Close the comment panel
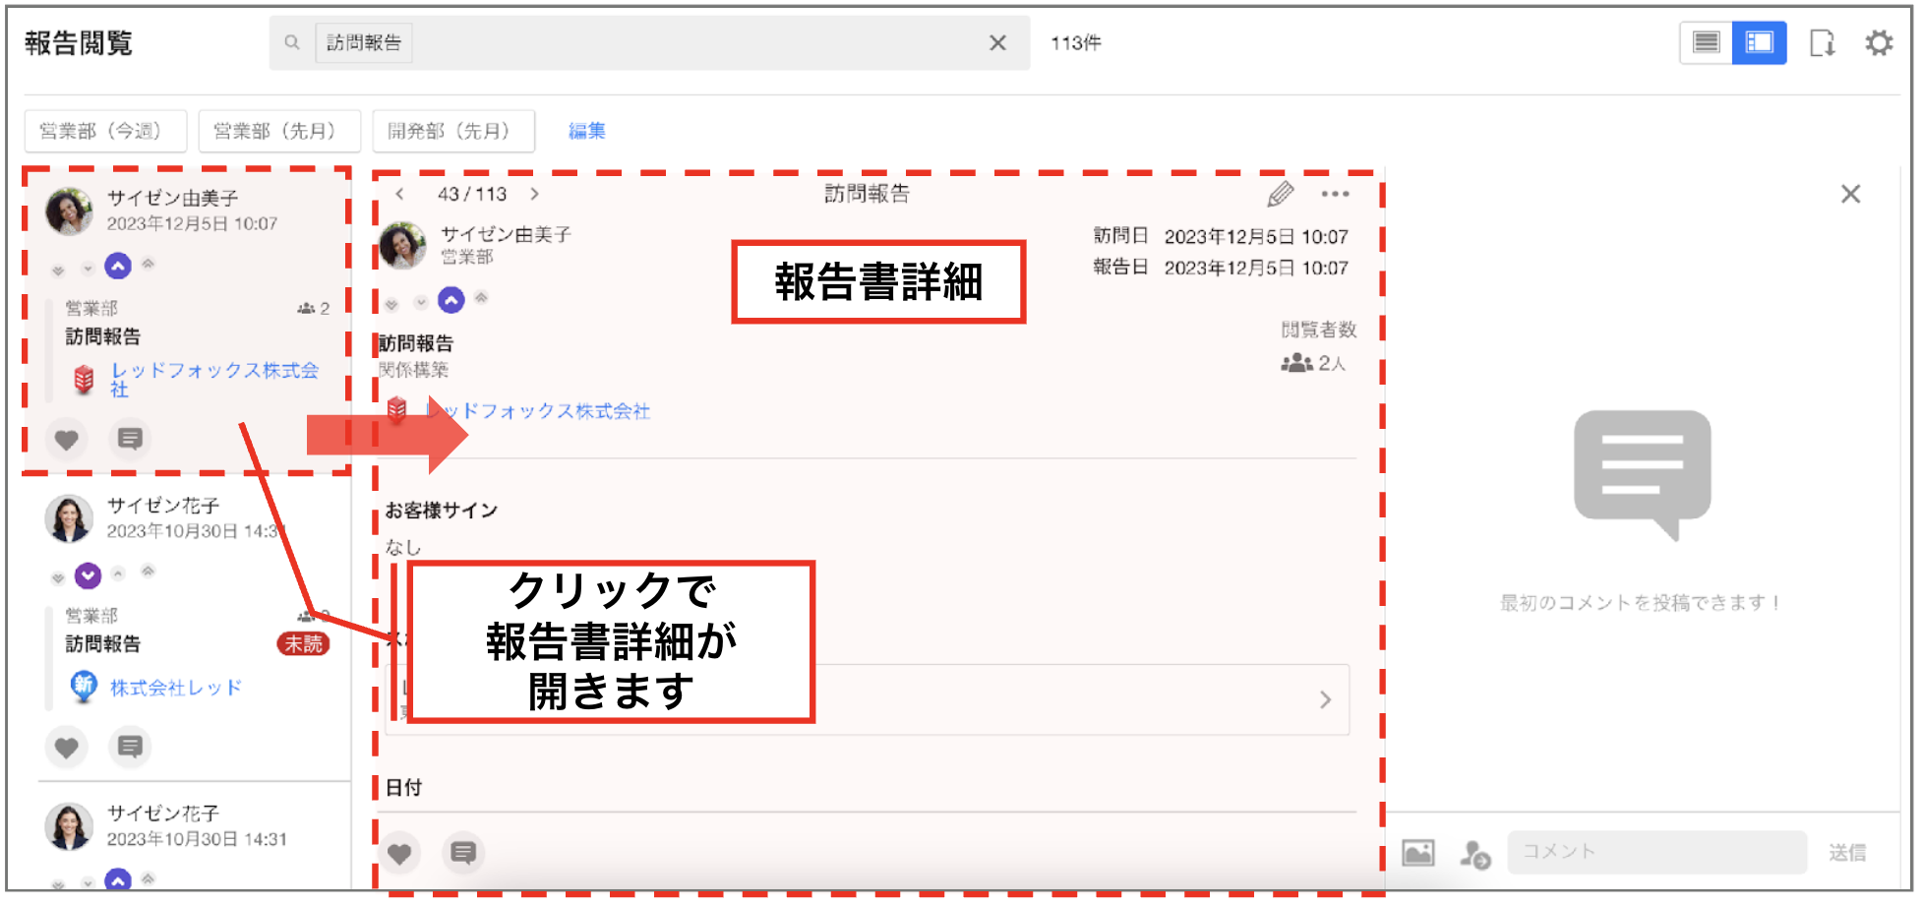The width and height of the screenshot is (1922, 905). 1850,194
